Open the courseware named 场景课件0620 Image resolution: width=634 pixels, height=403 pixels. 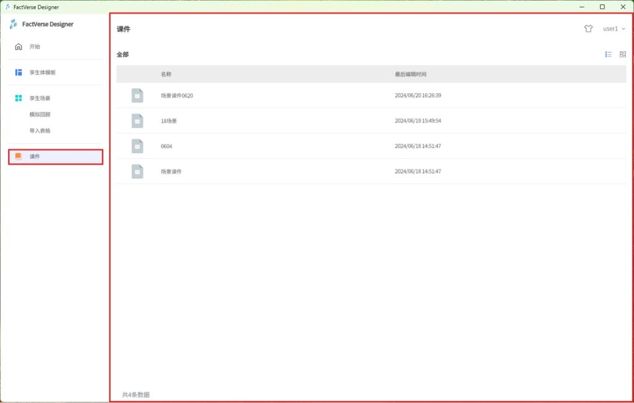pyautogui.click(x=177, y=96)
